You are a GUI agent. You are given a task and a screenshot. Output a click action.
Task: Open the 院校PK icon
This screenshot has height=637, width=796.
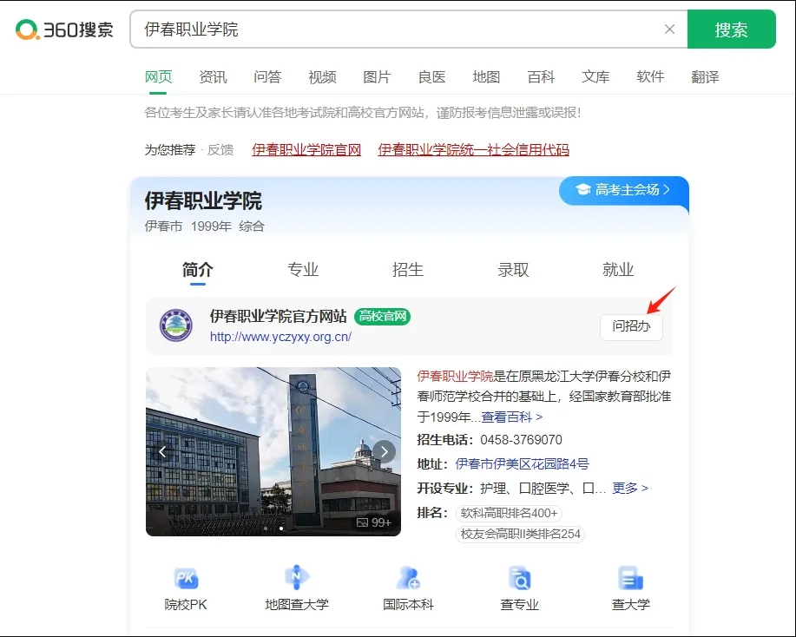pyautogui.click(x=186, y=579)
